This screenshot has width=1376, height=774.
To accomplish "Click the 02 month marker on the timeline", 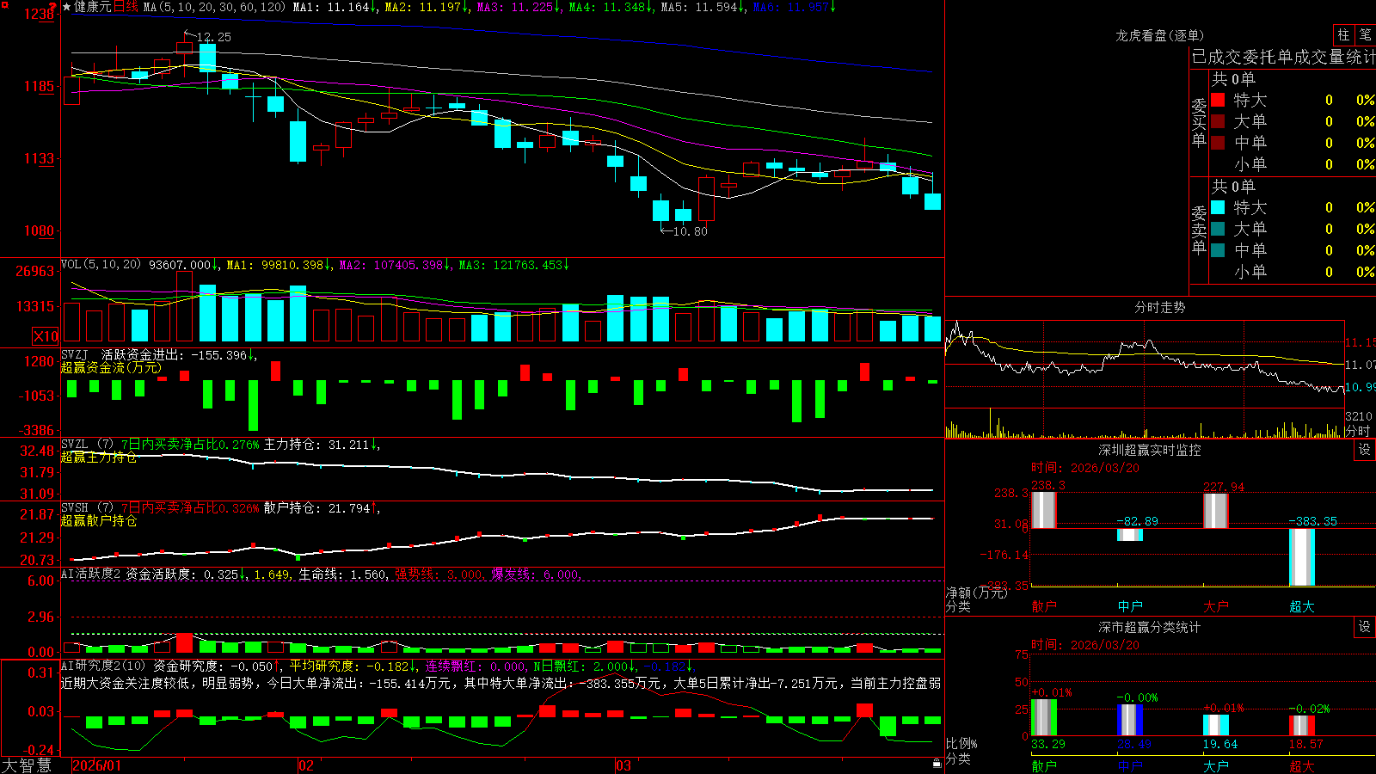I will click(x=306, y=765).
